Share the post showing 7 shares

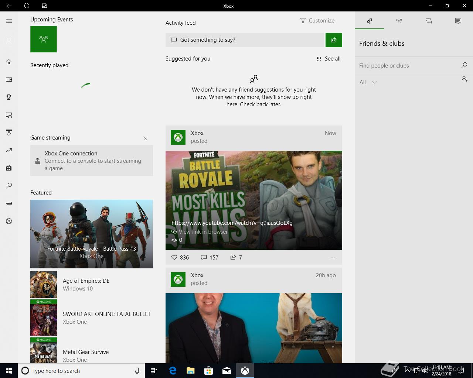(x=236, y=257)
